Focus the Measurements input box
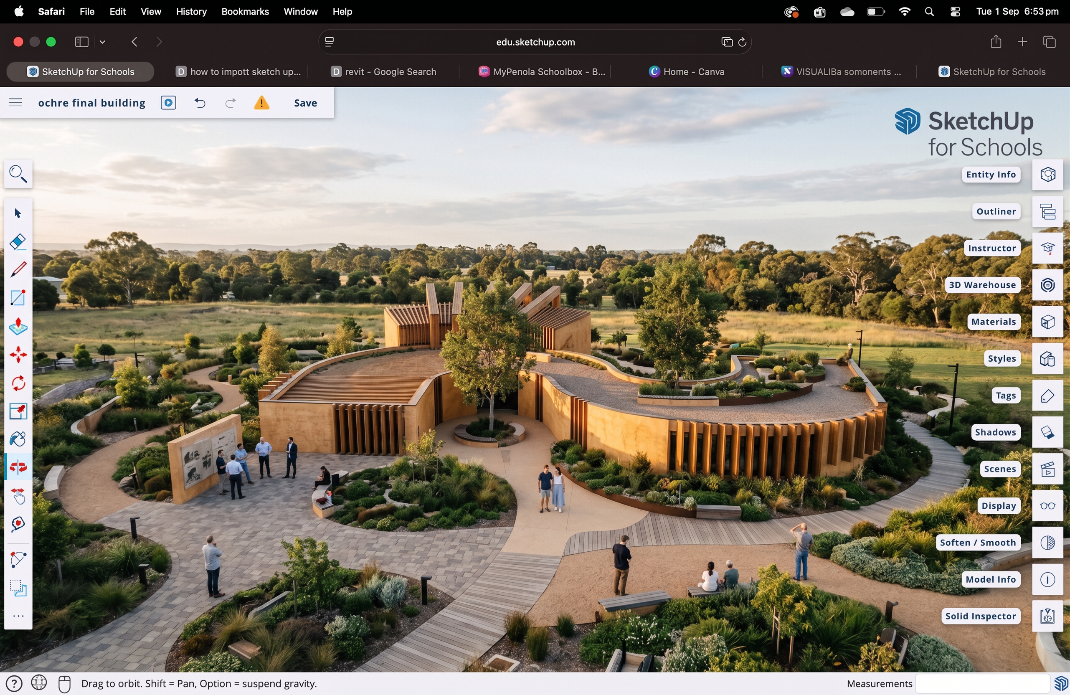The height and width of the screenshot is (695, 1070). pos(983,684)
